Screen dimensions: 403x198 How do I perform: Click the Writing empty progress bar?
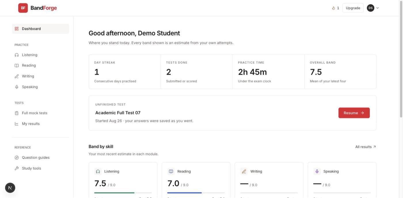point(269,193)
